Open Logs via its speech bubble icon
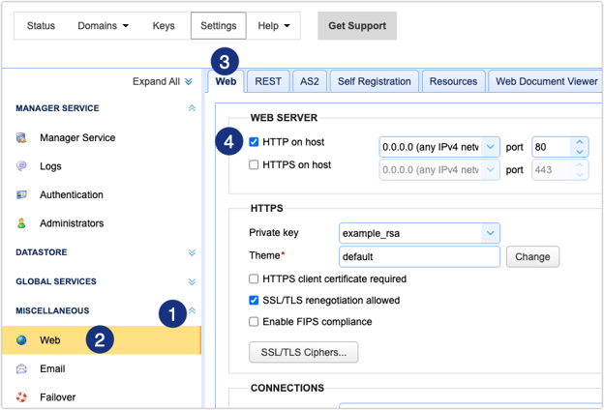604x410 pixels. pos(21,166)
